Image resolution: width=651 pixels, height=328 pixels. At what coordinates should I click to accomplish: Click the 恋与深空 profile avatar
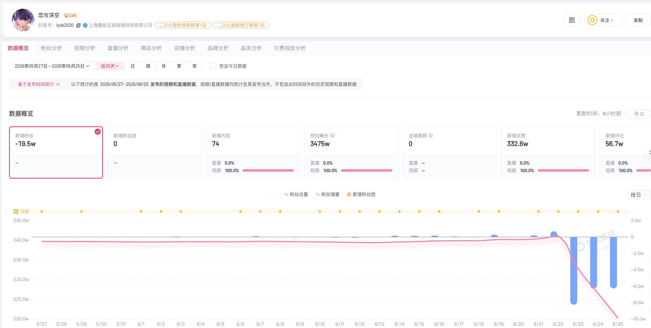(x=23, y=20)
